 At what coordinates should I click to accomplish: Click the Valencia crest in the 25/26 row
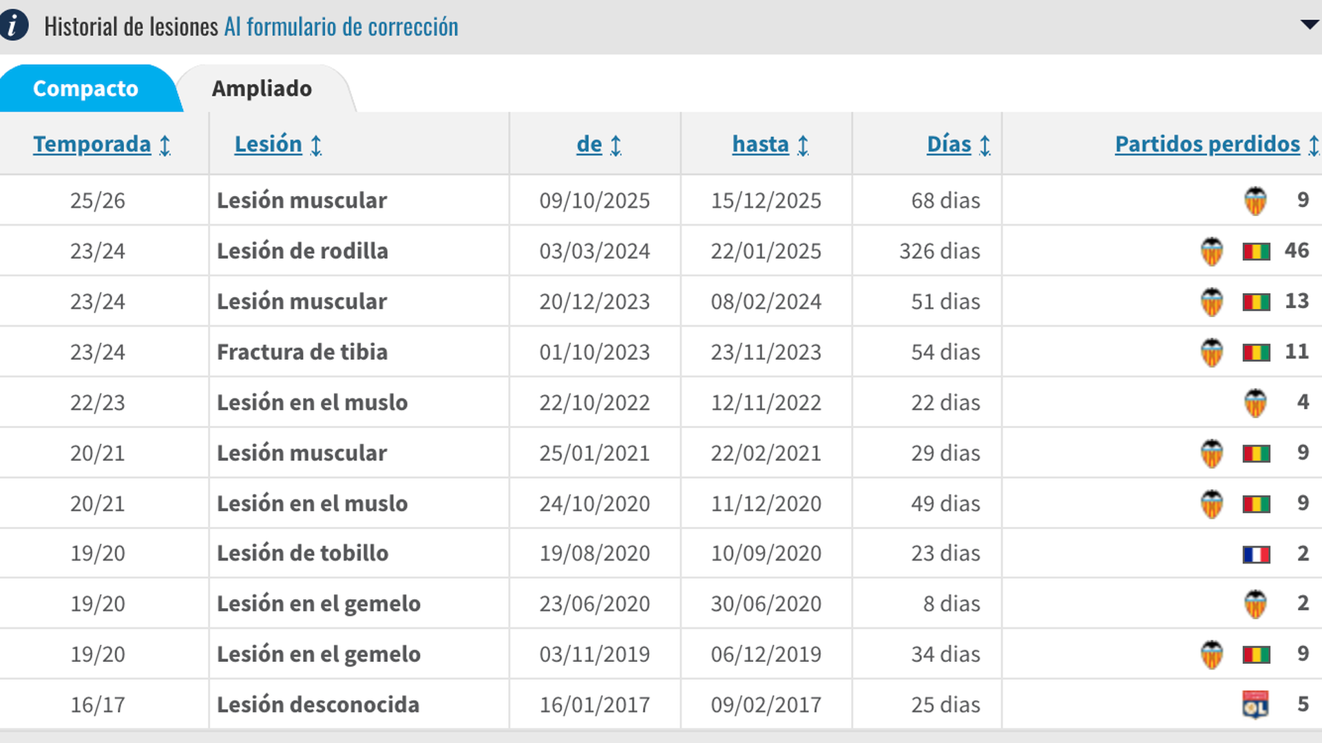pos(1255,200)
